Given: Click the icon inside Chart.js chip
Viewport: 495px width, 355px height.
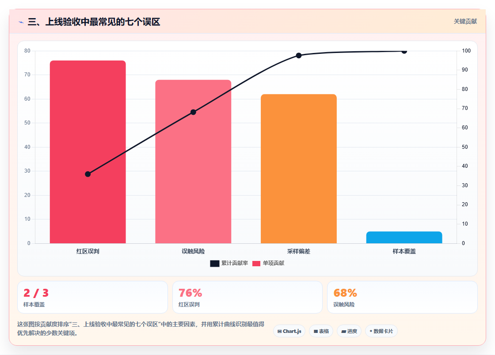Looking at the screenshot, I should point(279,331).
